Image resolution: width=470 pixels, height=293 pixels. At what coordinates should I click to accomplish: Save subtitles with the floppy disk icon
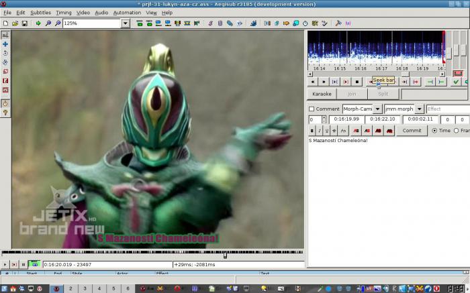coord(25,23)
